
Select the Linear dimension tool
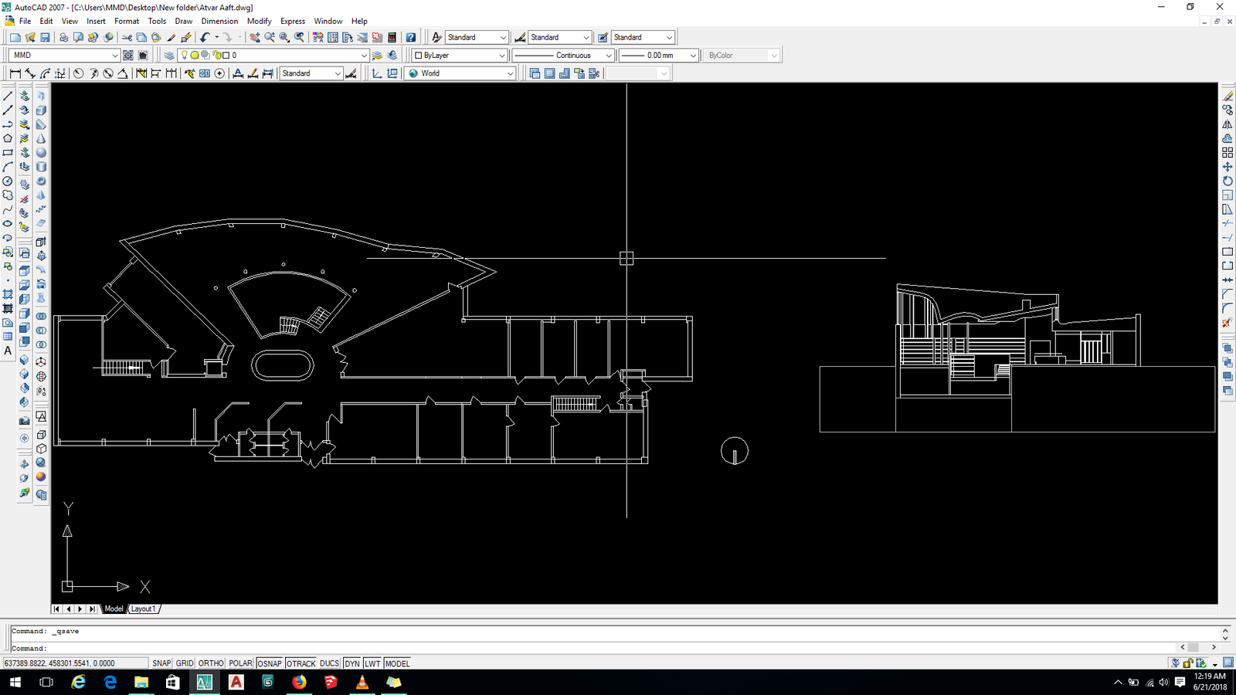pyautogui.click(x=15, y=73)
